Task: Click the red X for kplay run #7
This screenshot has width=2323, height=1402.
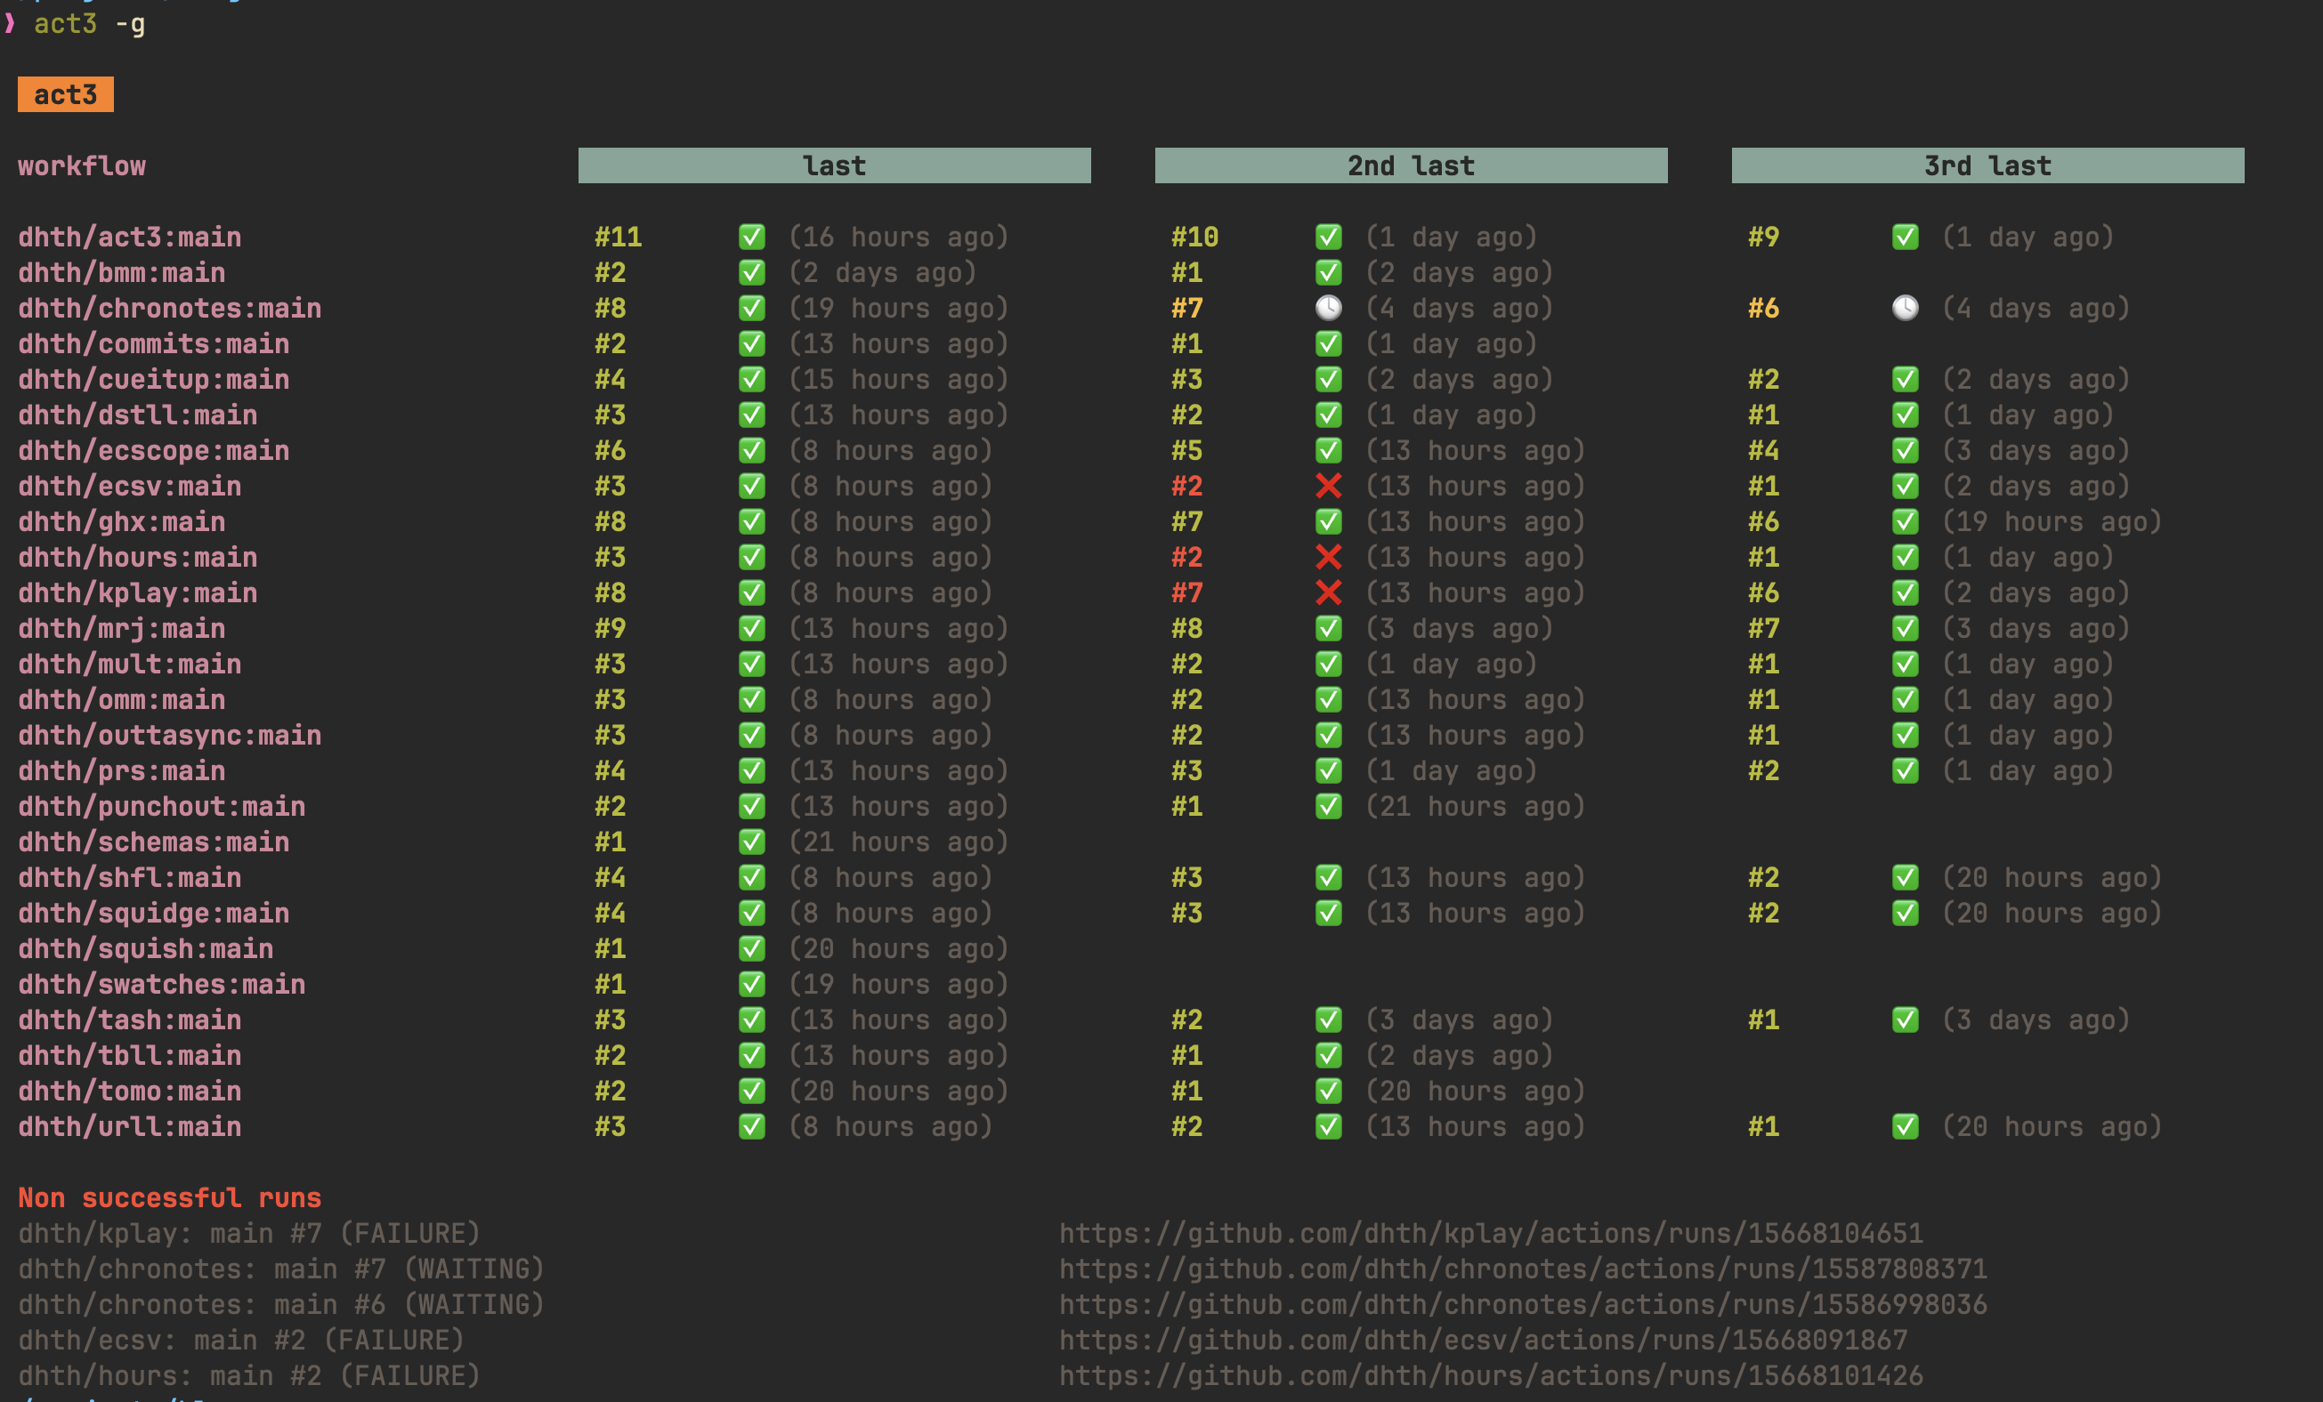Action: [1328, 592]
